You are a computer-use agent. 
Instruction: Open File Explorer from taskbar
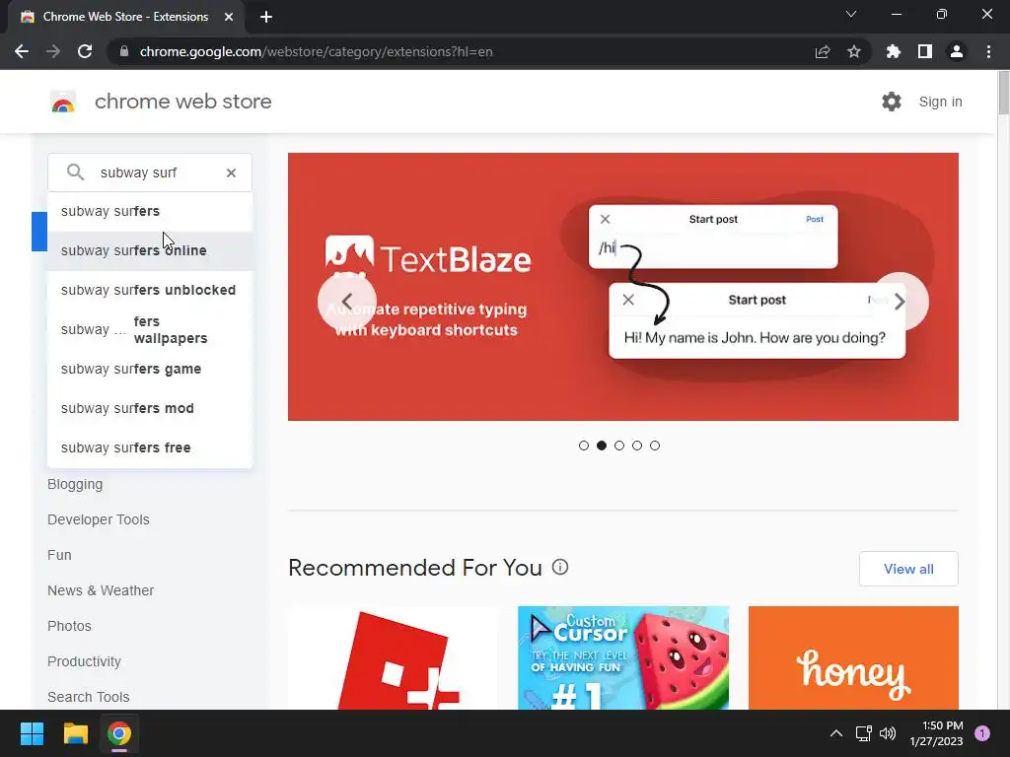coord(75,733)
